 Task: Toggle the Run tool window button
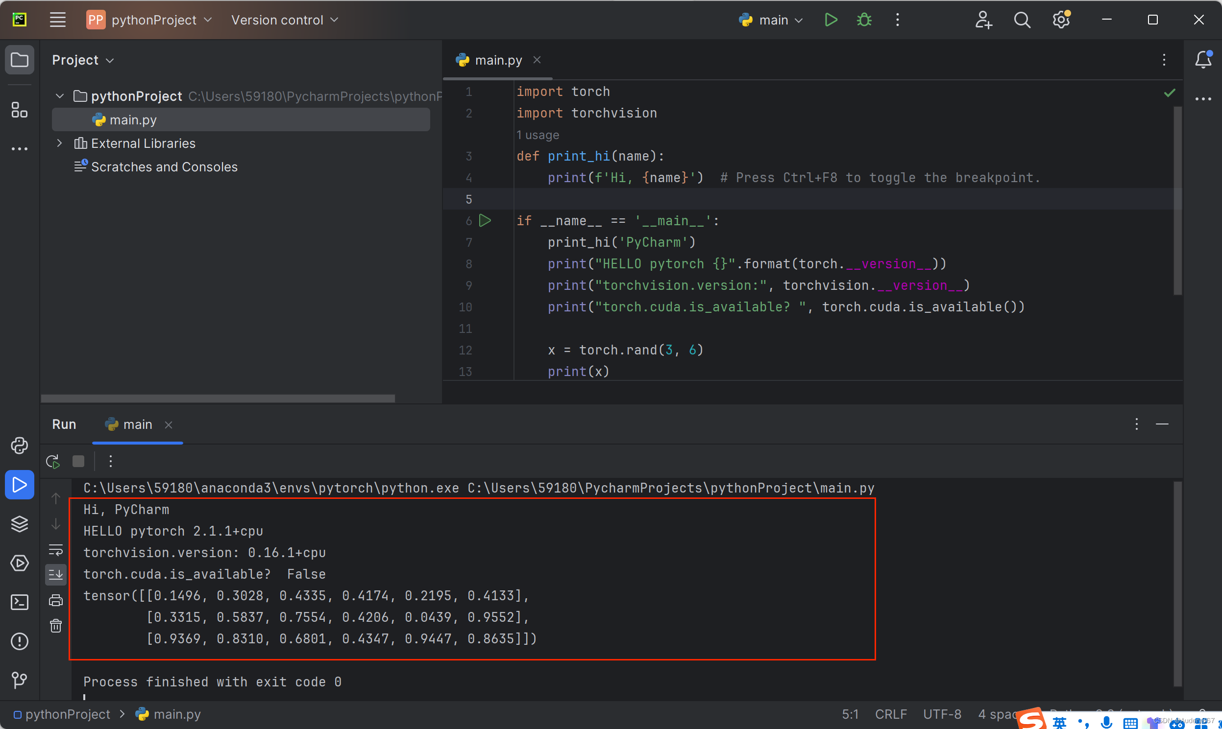[20, 485]
